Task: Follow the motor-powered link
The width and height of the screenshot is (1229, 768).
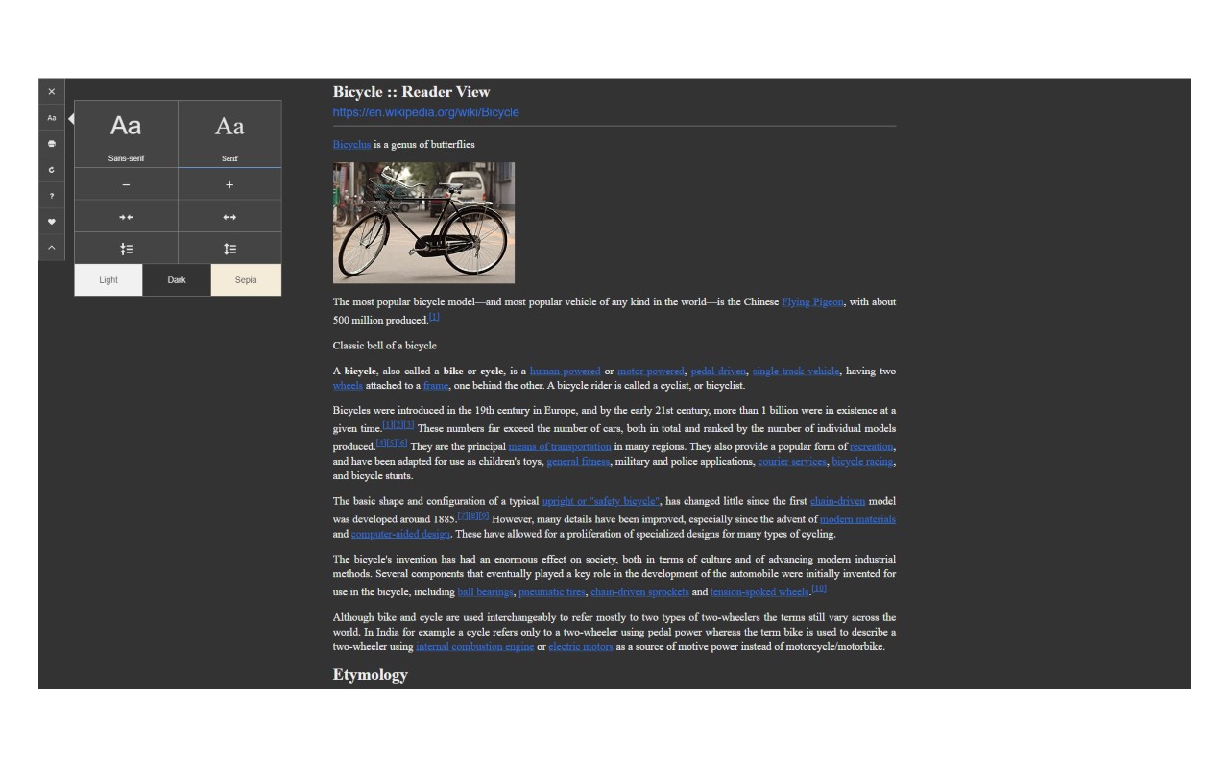Action: [651, 372]
